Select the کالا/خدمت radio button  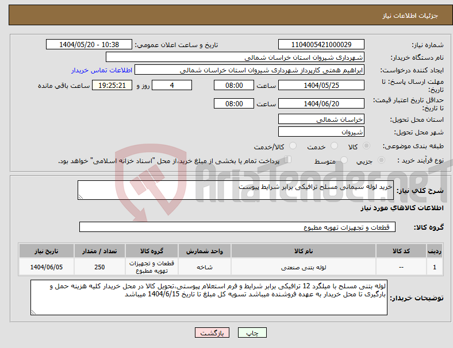tap(293, 146)
